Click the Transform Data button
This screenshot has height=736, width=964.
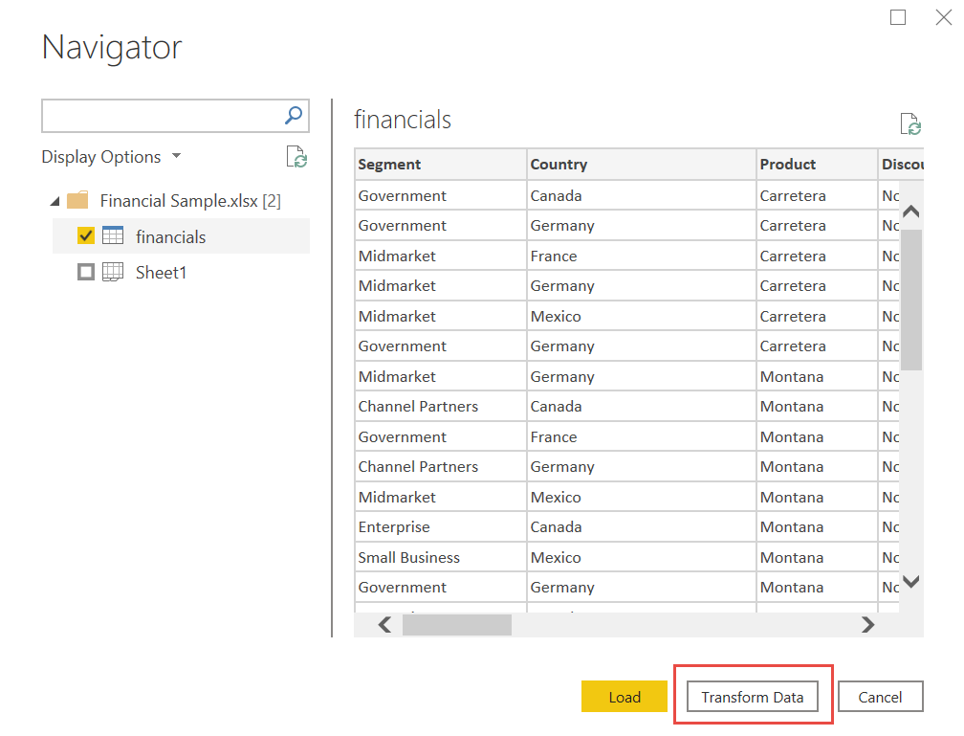[753, 697]
